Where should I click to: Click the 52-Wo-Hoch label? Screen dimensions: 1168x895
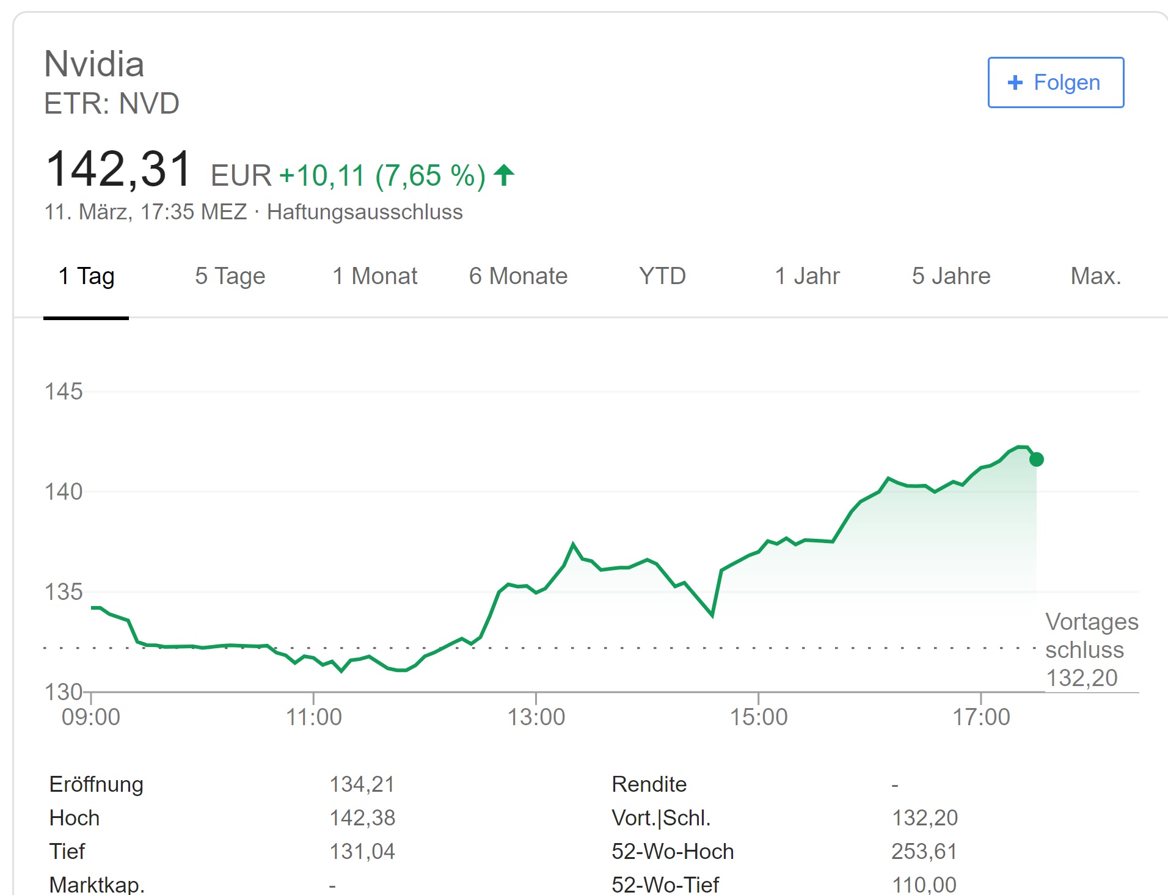673,852
